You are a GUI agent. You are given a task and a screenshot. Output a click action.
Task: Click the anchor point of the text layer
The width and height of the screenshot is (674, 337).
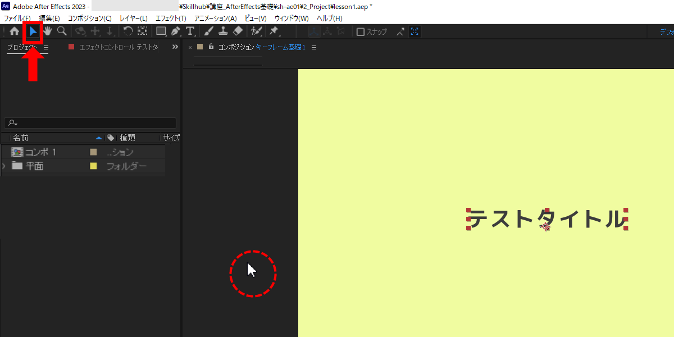(x=544, y=226)
